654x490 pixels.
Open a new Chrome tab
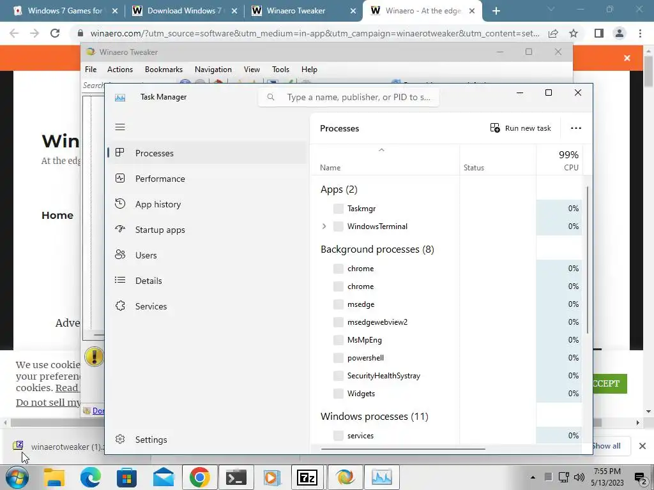click(x=496, y=11)
